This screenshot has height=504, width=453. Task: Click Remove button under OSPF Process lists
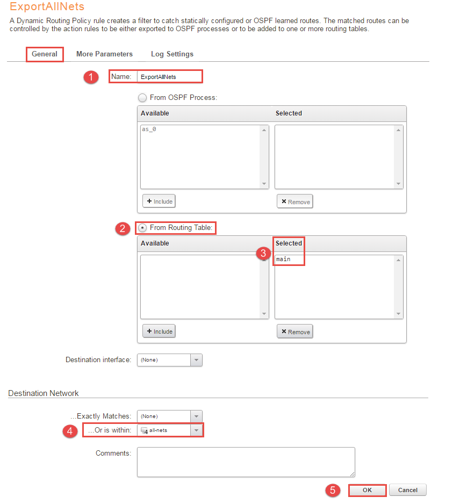click(295, 201)
